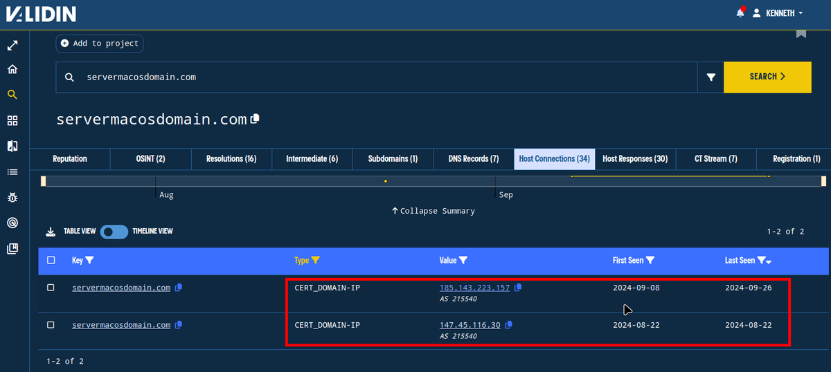Viewport: 831px width, 372px height.
Task: Click the Aug timeline label
Action: [x=166, y=195]
